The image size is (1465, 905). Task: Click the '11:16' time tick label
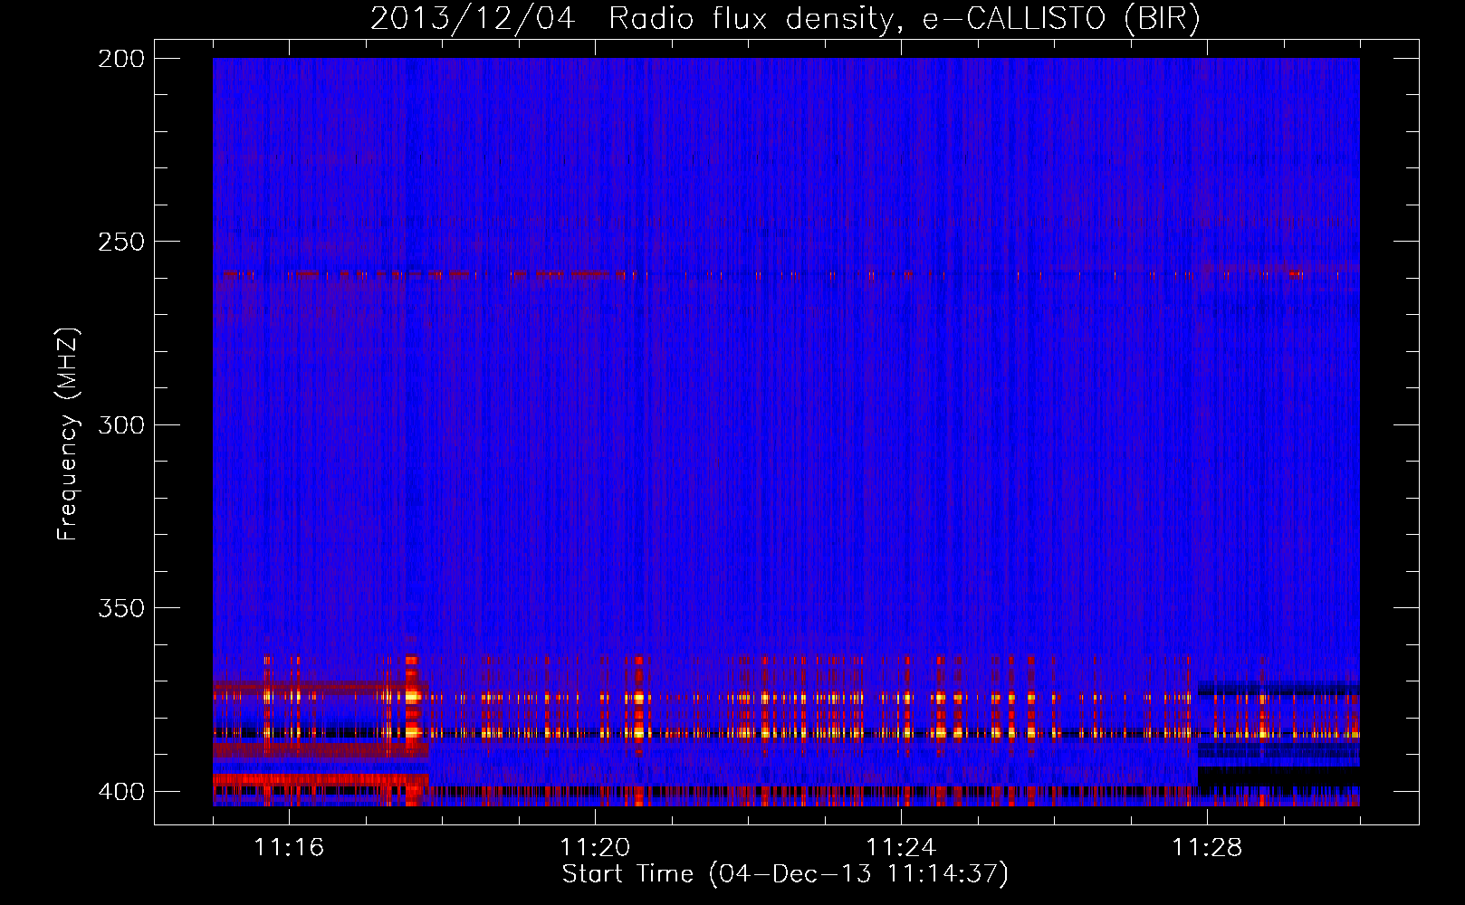[289, 847]
